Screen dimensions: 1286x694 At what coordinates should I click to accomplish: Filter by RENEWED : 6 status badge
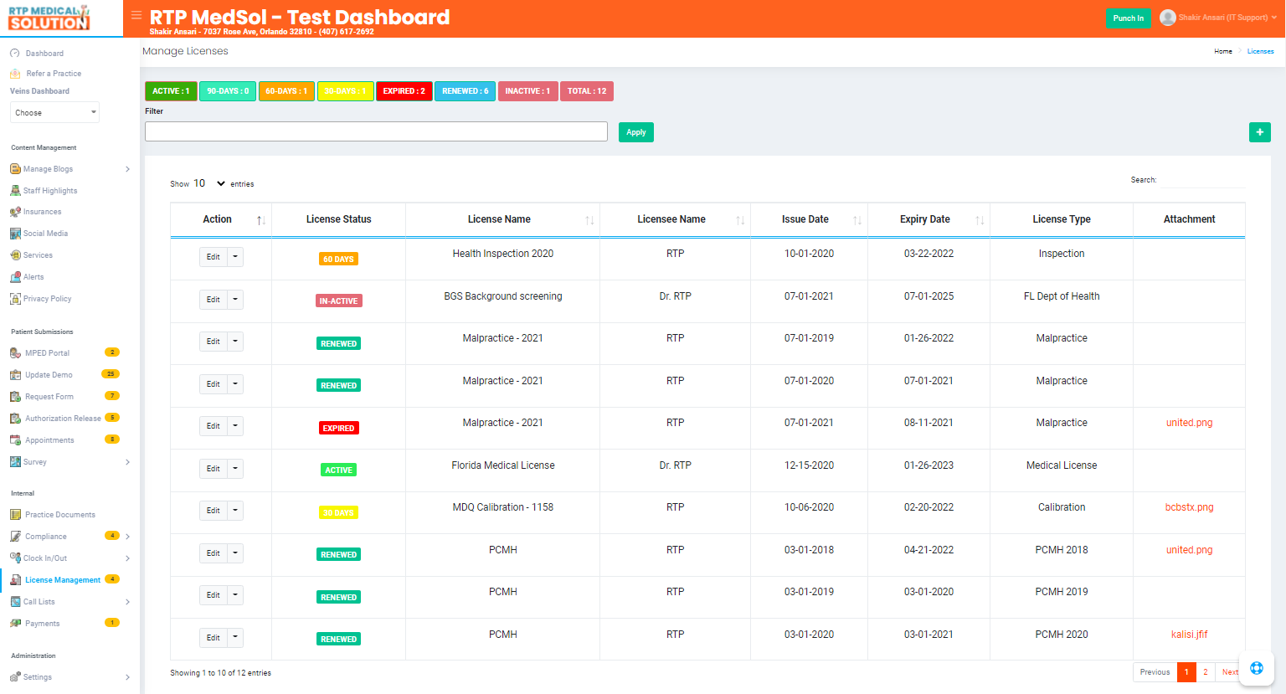(x=466, y=91)
